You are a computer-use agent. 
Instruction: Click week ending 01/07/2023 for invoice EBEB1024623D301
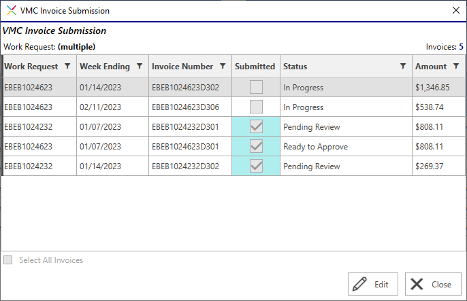(112, 146)
